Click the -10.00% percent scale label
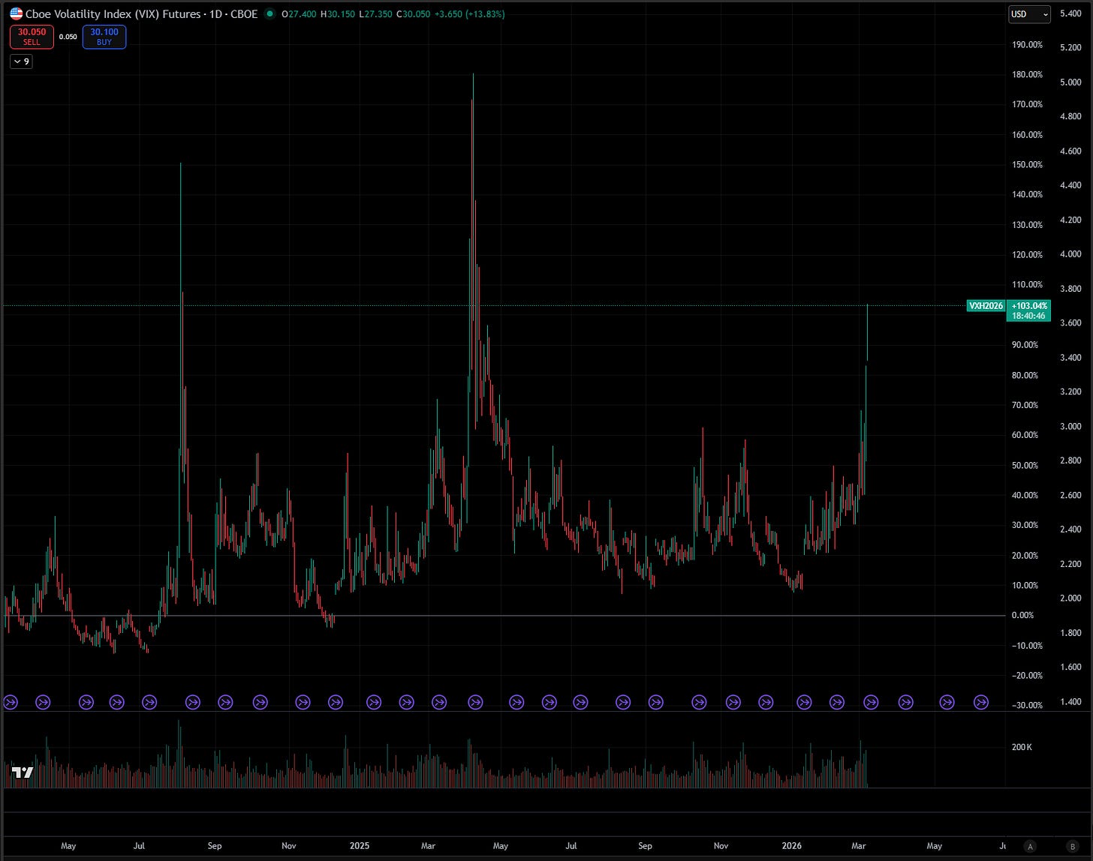This screenshot has height=861, width=1093. 1026,646
